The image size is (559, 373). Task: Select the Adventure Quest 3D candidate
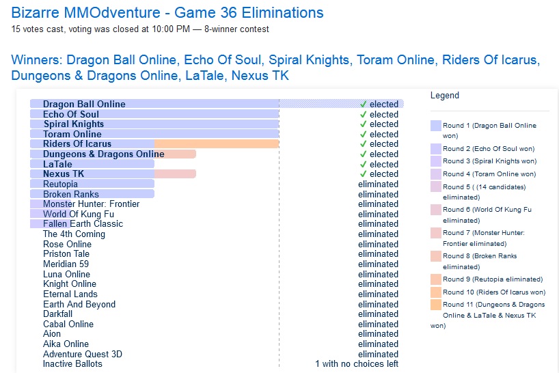coord(83,354)
